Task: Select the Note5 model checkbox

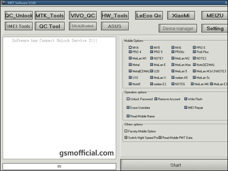Action: pyautogui.click(x=130, y=84)
